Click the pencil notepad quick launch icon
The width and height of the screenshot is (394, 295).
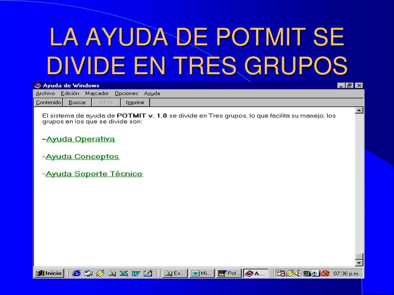pos(148,273)
